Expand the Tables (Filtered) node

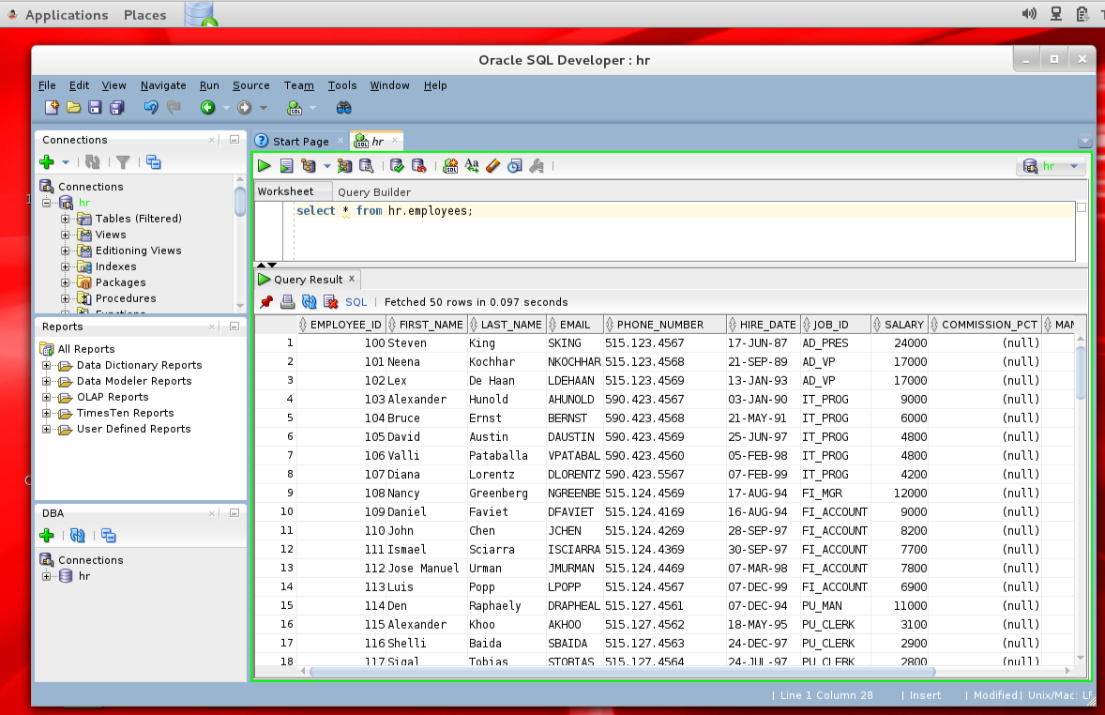[65, 219]
